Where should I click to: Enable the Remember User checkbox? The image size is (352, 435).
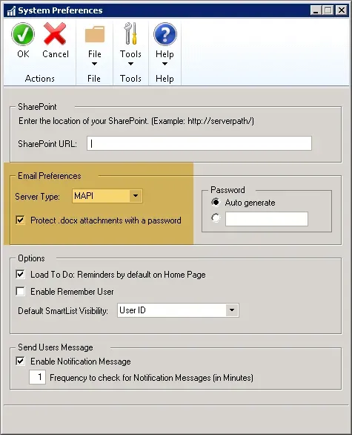point(20,291)
